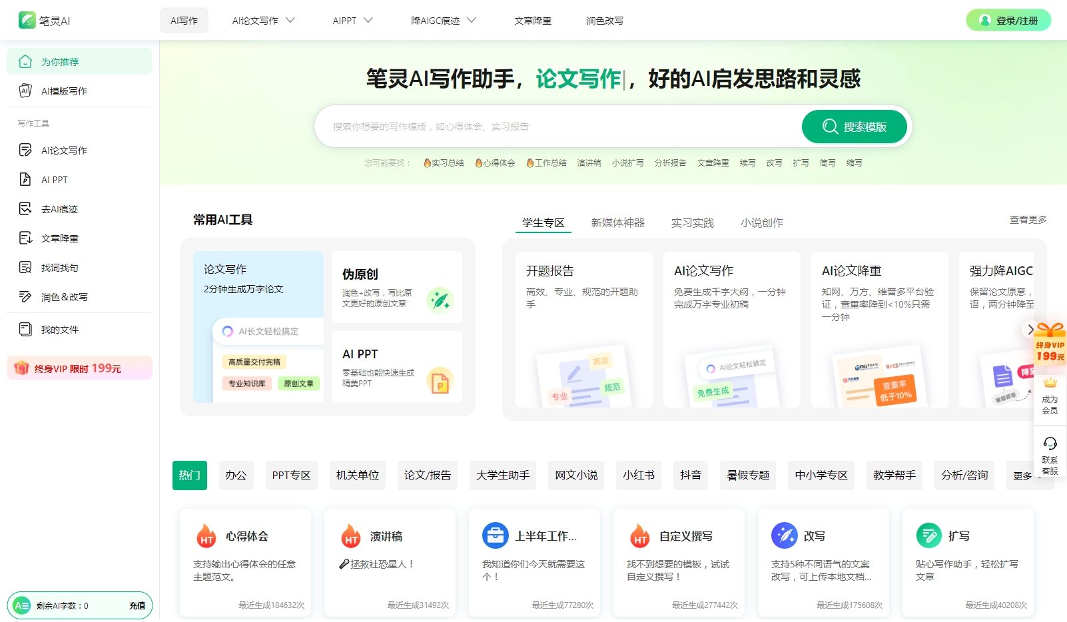This screenshot has height=622, width=1067.
Task: Focus the template search input field
Action: [x=559, y=127]
